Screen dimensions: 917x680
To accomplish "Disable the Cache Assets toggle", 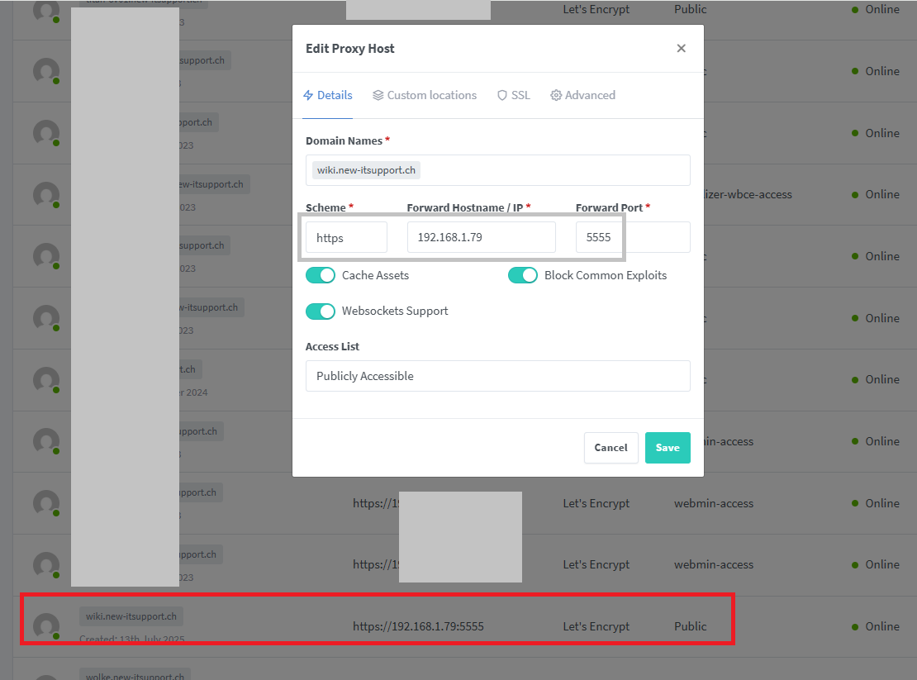I will (x=321, y=275).
